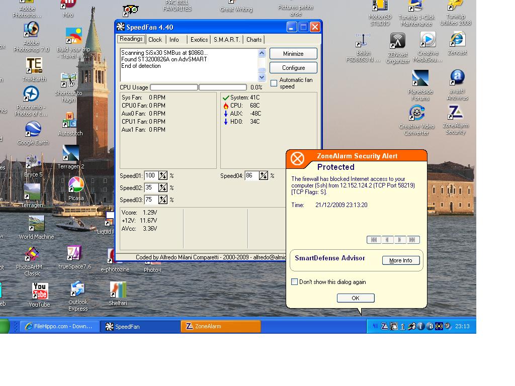Image resolution: width=515 pixels, height=386 pixels.
Task: Adjust the Speed03 percentage spinner arrows
Action: (x=163, y=200)
